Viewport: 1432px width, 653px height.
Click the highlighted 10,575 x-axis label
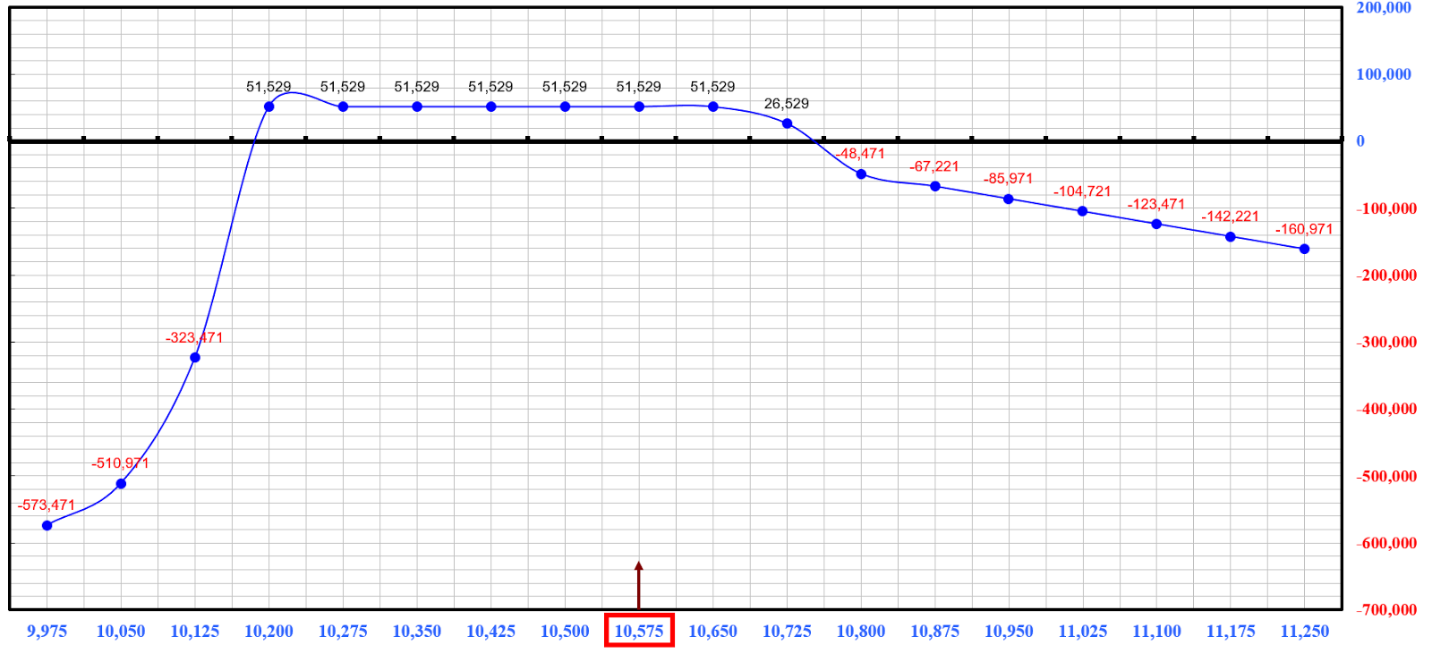click(639, 631)
